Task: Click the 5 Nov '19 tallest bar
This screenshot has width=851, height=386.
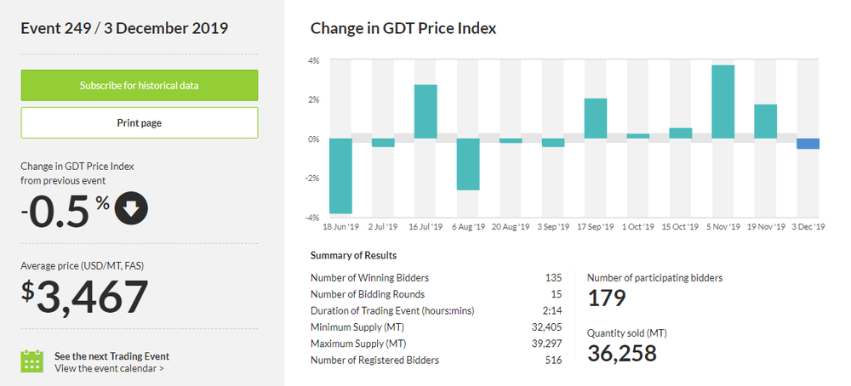Action: 723,101
